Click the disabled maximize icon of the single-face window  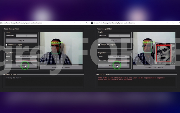point(81,23)
